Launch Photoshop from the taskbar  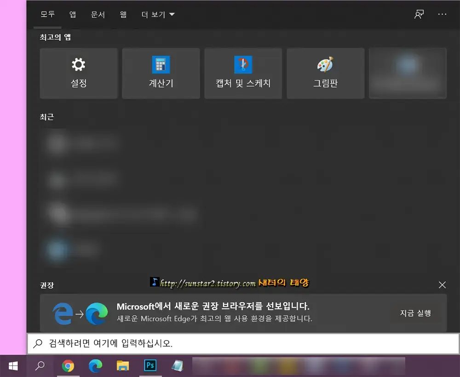click(x=150, y=365)
